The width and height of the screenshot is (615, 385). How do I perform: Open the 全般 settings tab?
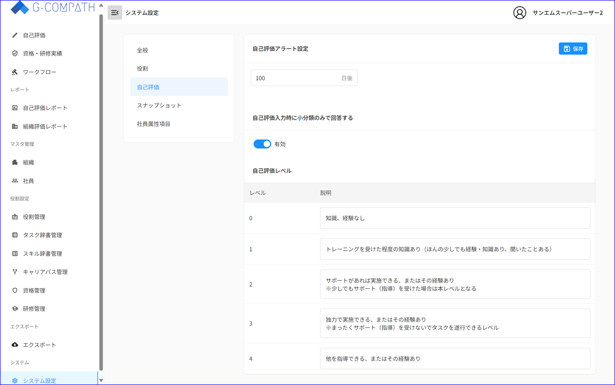click(x=179, y=50)
